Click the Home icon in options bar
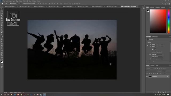This screenshot has width=171, height=96. pos(2,4)
